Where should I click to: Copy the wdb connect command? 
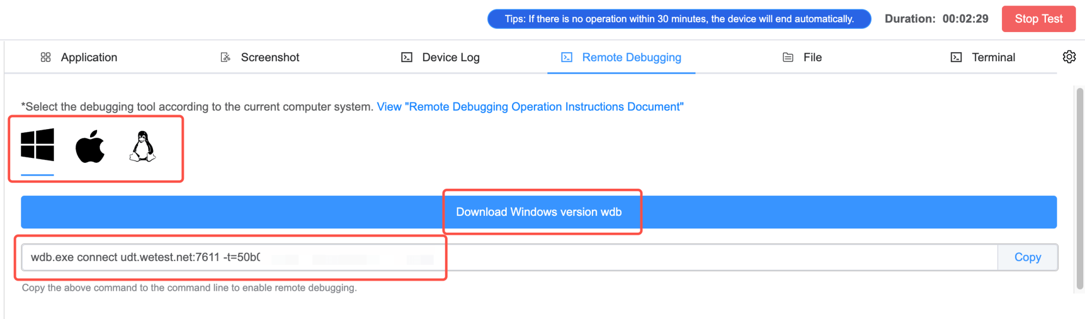point(1027,257)
